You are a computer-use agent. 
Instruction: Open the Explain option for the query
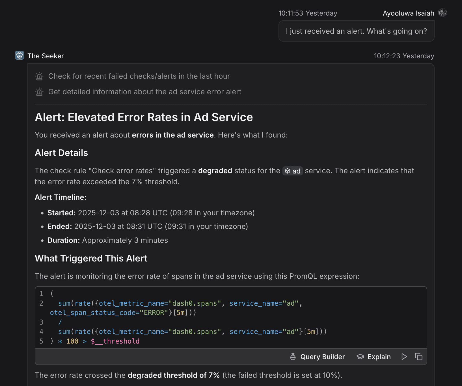coord(374,357)
